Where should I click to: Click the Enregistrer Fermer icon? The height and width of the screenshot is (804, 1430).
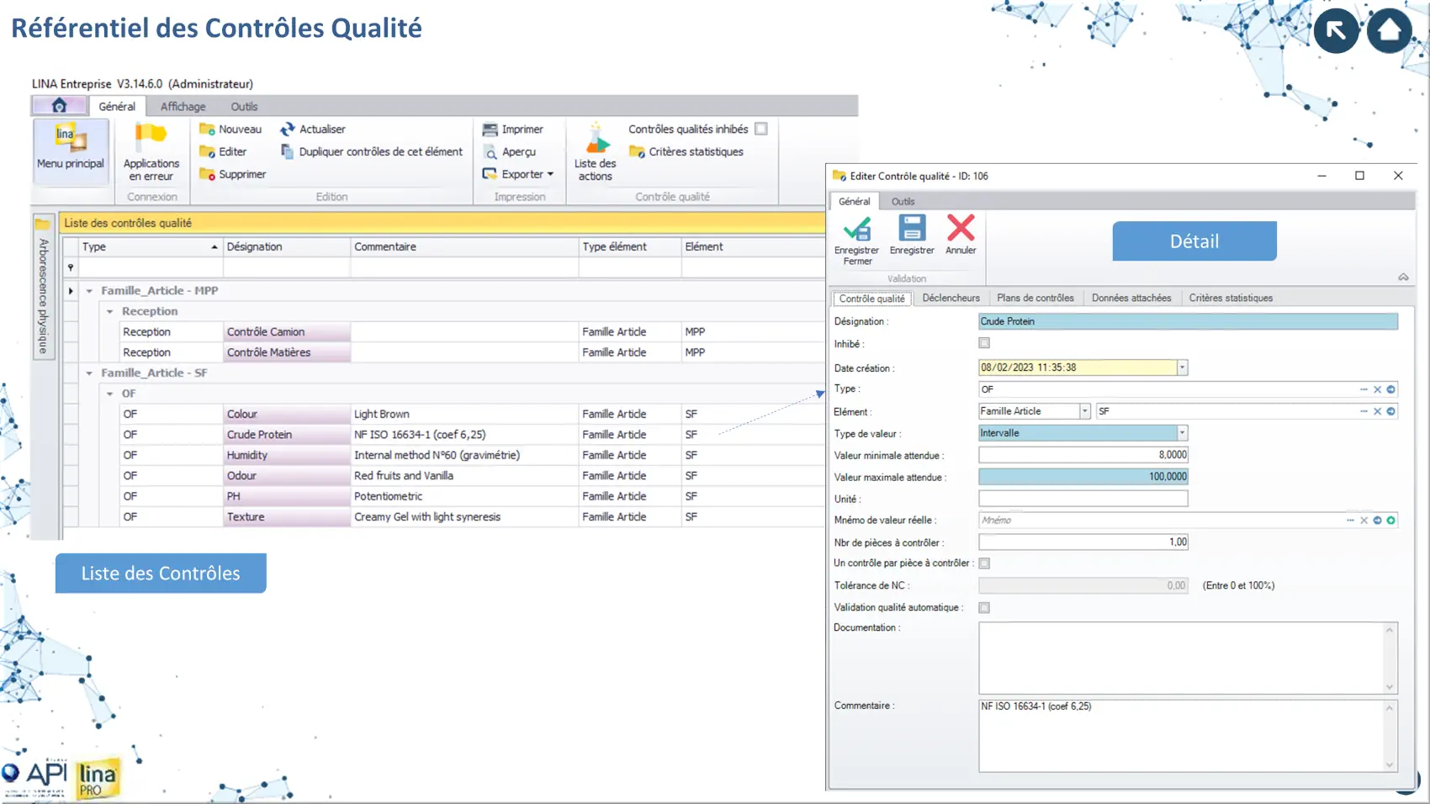(856, 229)
